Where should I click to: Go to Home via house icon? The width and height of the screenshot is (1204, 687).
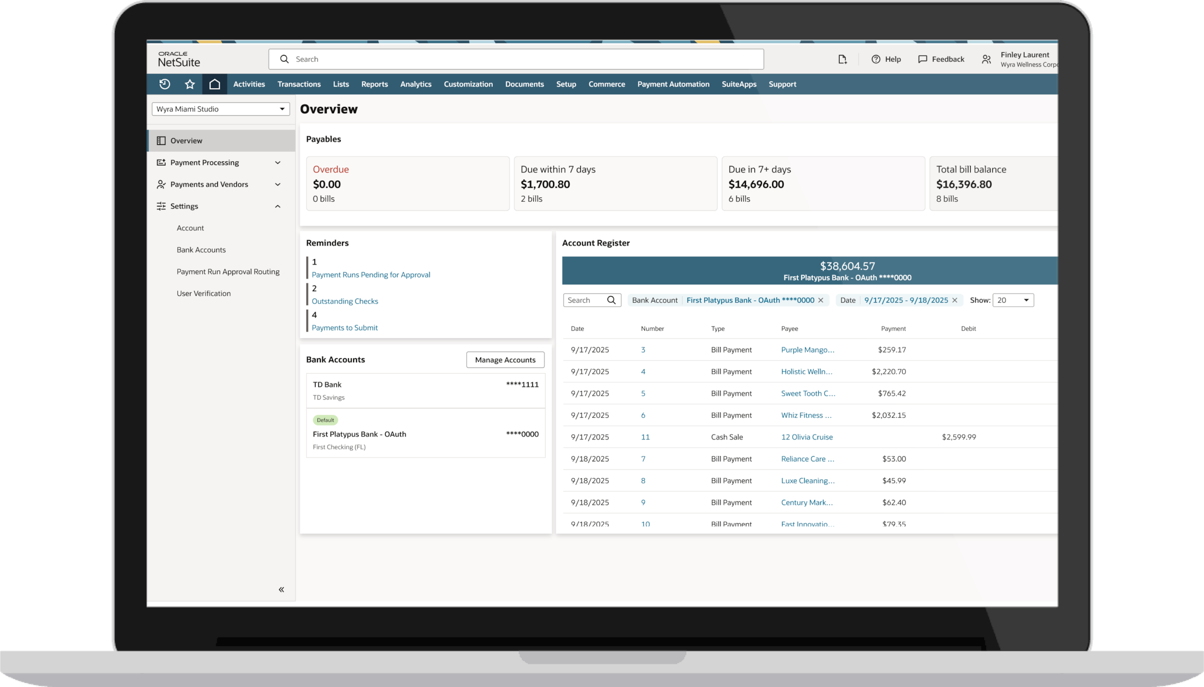214,84
